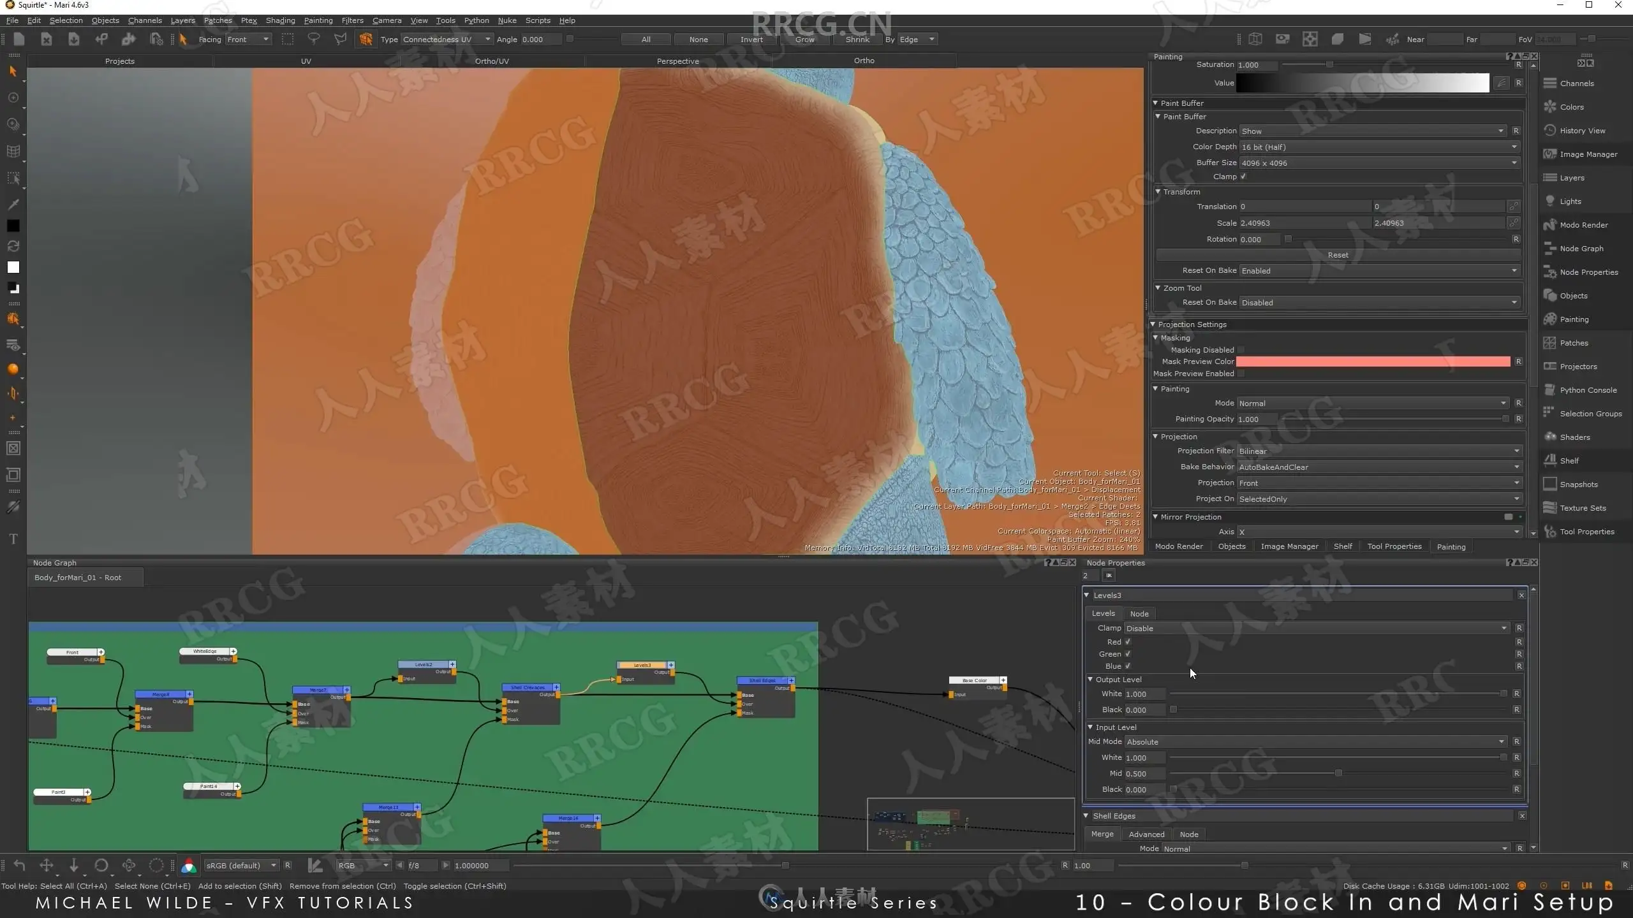Open the Shaders palette icon
This screenshot has width=1633, height=918.
click(1550, 437)
